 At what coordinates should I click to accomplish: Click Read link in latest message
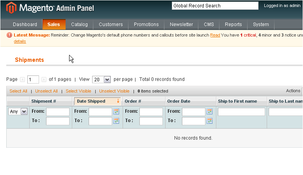point(215,35)
